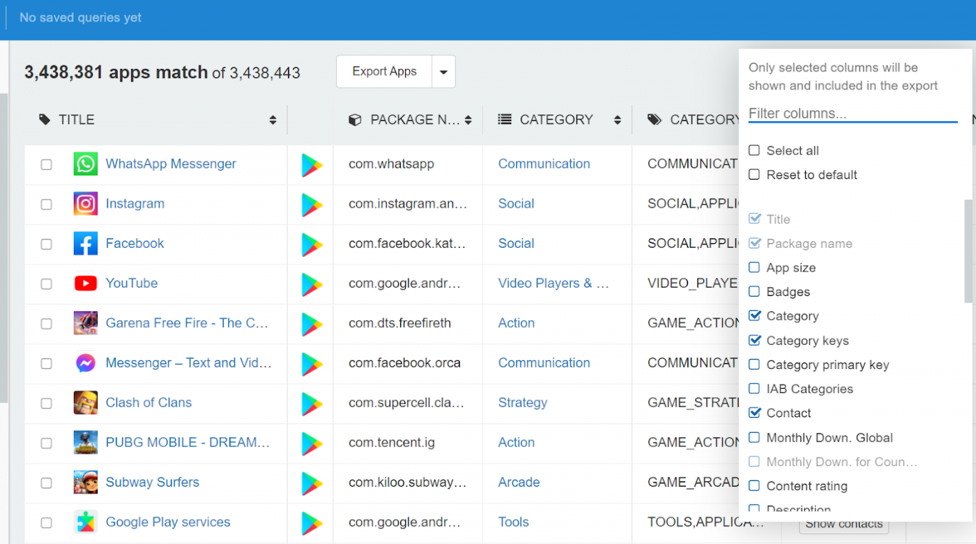
Task: Open Google Play store icon for YouTube row
Action: point(312,284)
